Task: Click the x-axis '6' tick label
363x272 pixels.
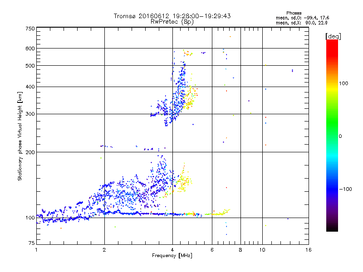Action: click(212, 250)
